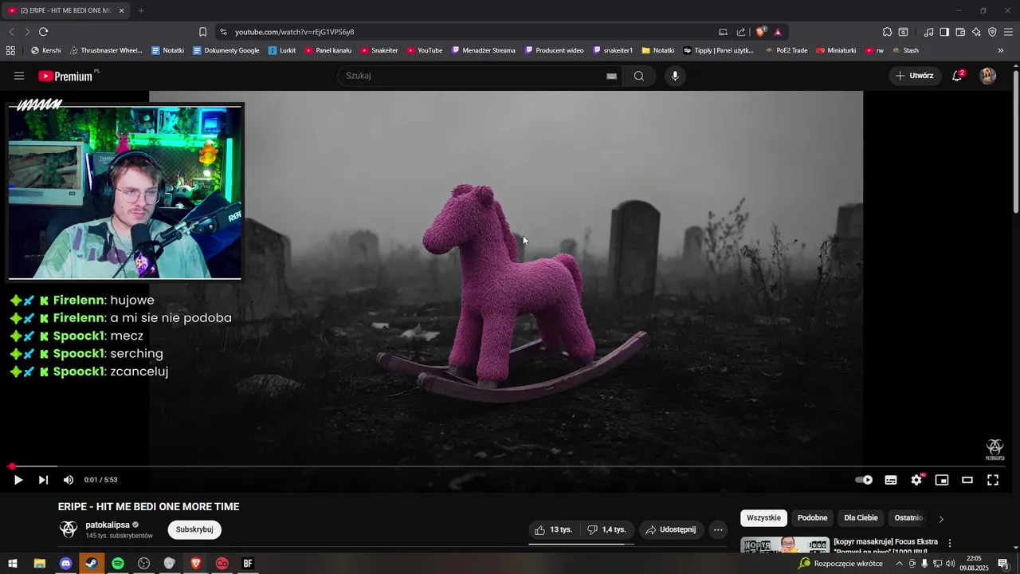The image size is (1020, 574).
Task: Select the Wszystkie filter chip
Action: (763, 518)
